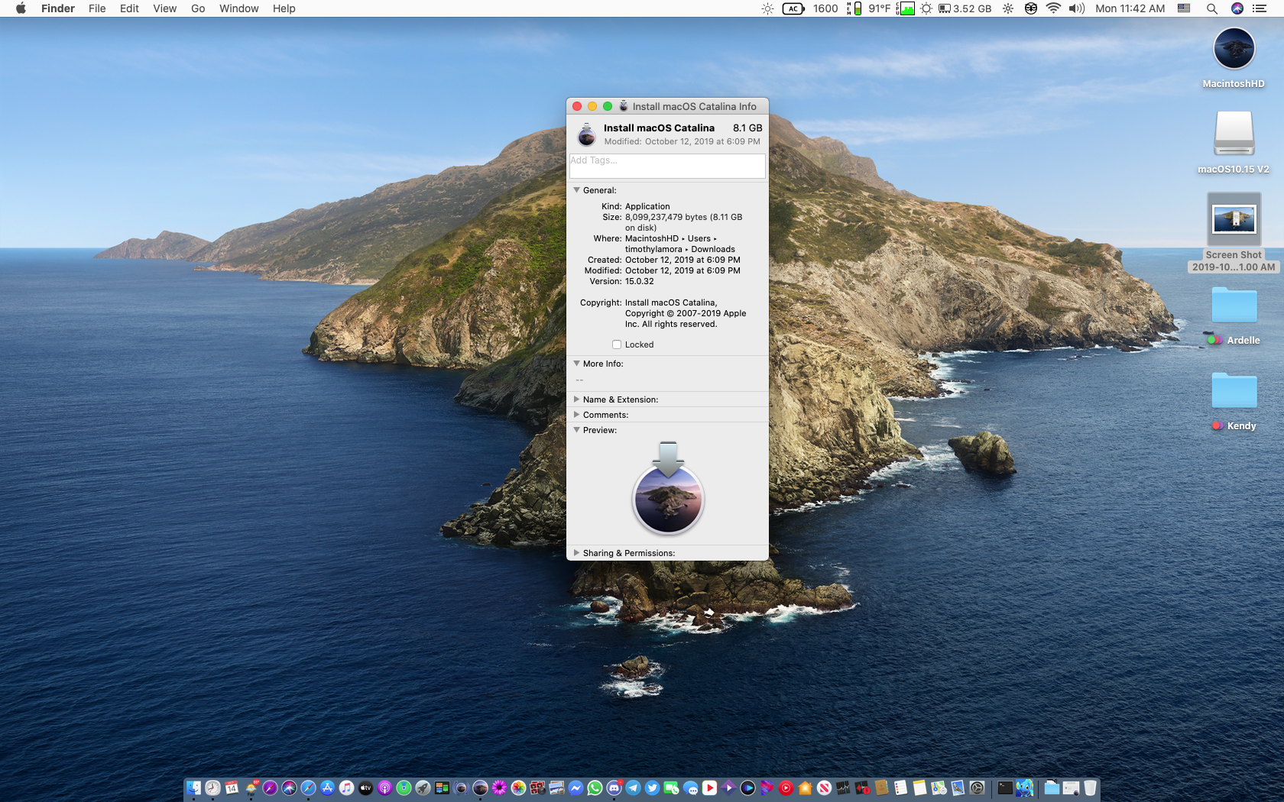The height and width of the screenshot is (802, 1284).
Task: Open Spotlight search from the menu bar
Action: point(1211,8)
